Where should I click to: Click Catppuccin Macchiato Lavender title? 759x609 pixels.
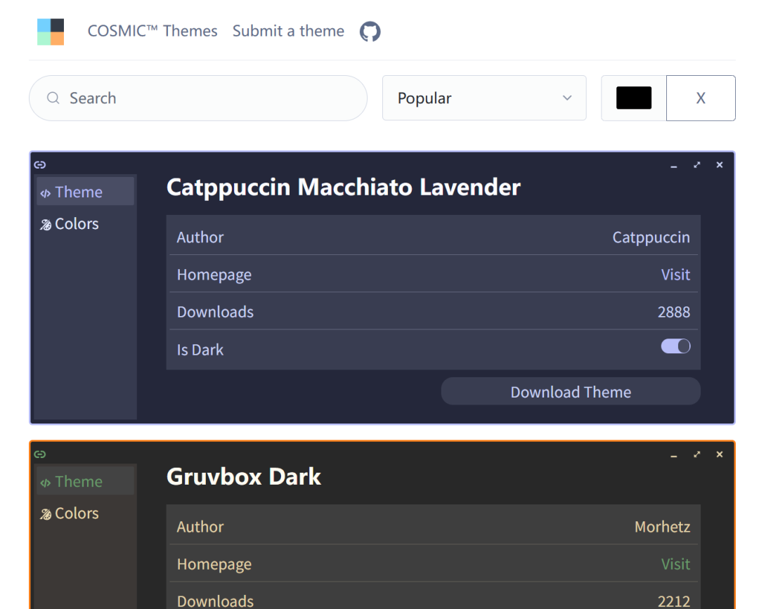point(343,188)
